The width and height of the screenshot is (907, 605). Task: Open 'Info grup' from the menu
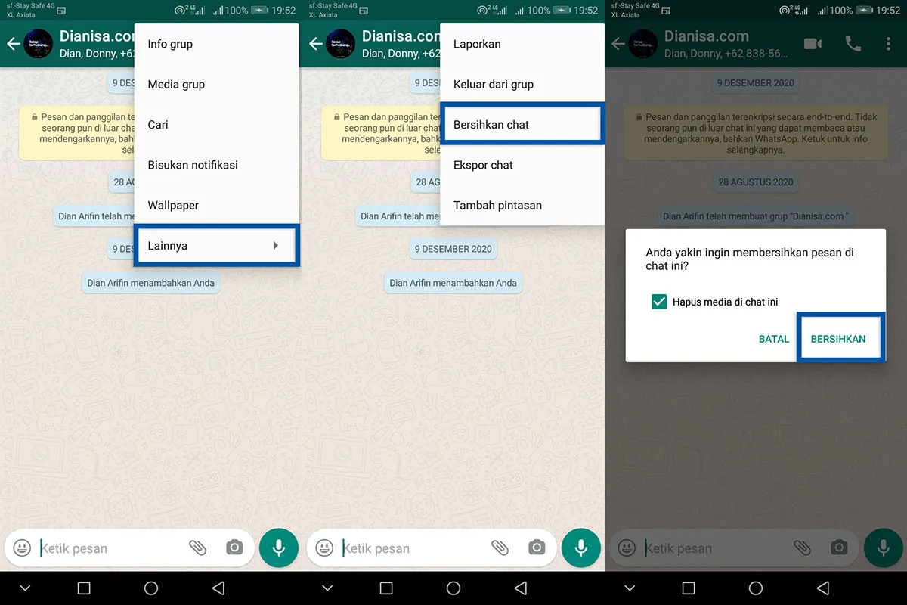click(x=169, y=44)
